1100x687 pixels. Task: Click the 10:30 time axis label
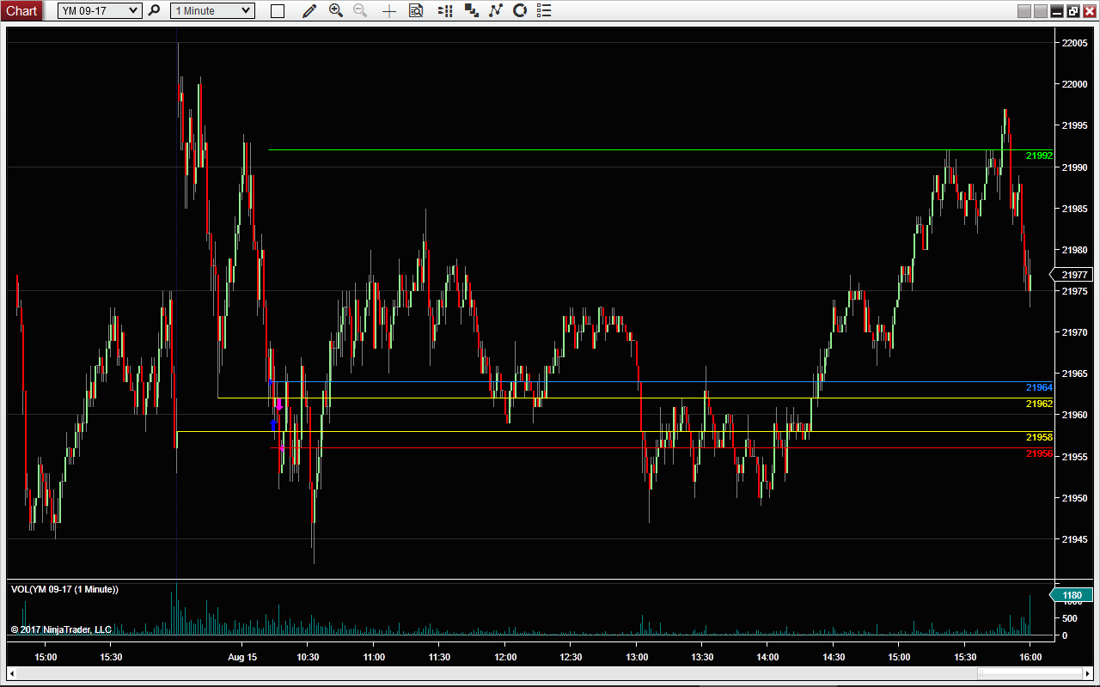click(308, 657)
